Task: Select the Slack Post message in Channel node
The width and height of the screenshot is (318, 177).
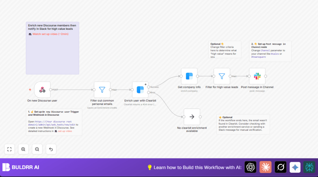Action: (257, 76)
